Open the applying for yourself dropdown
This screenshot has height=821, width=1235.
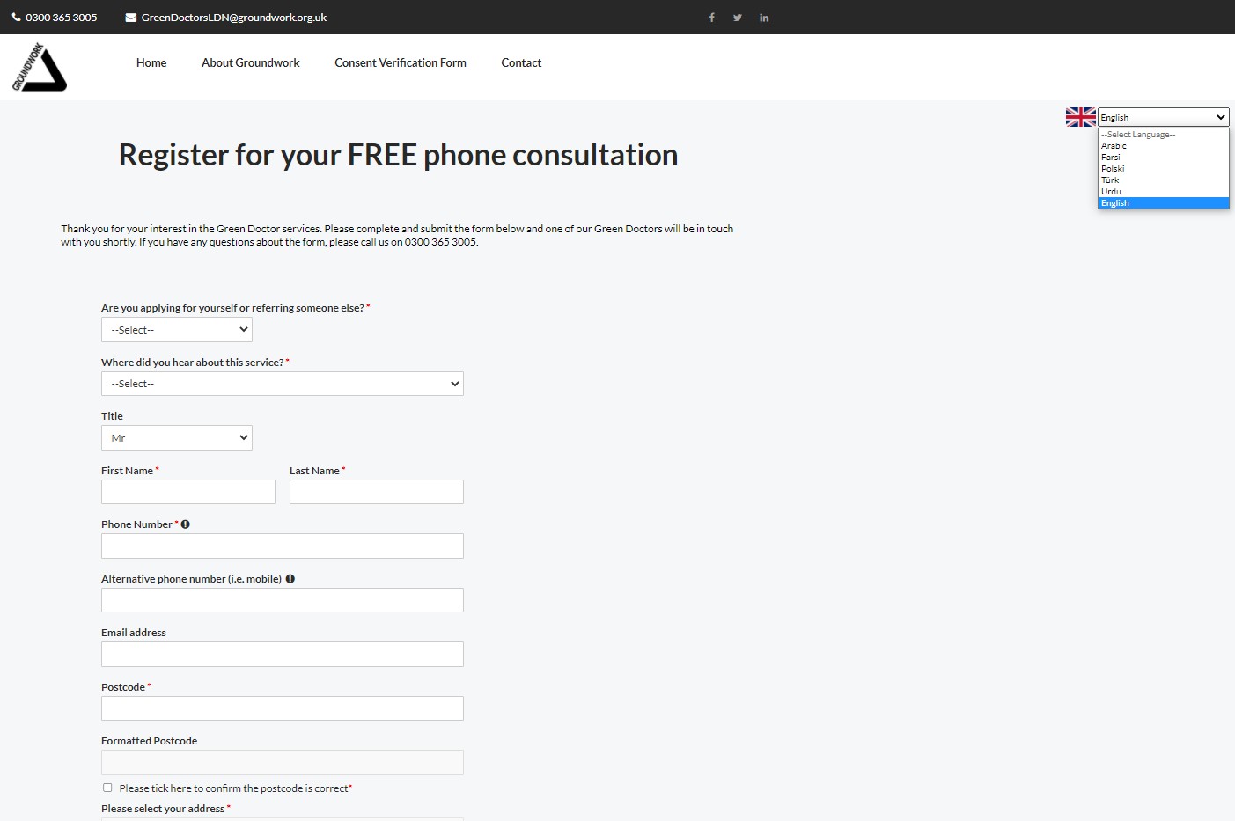[x=177, y=330]
